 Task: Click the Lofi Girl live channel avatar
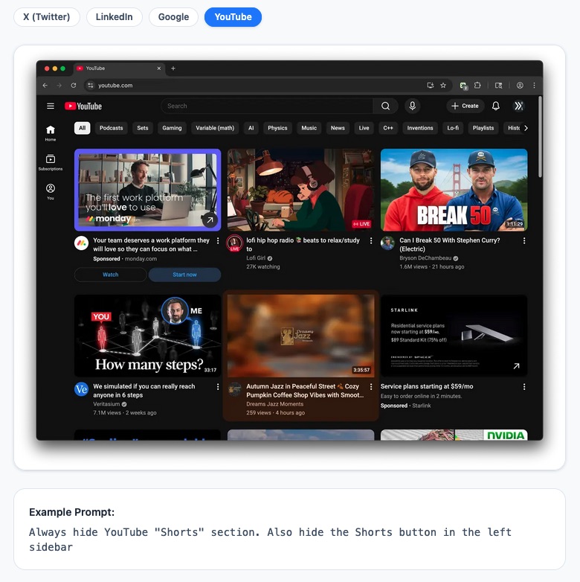(x=234, y=243)
